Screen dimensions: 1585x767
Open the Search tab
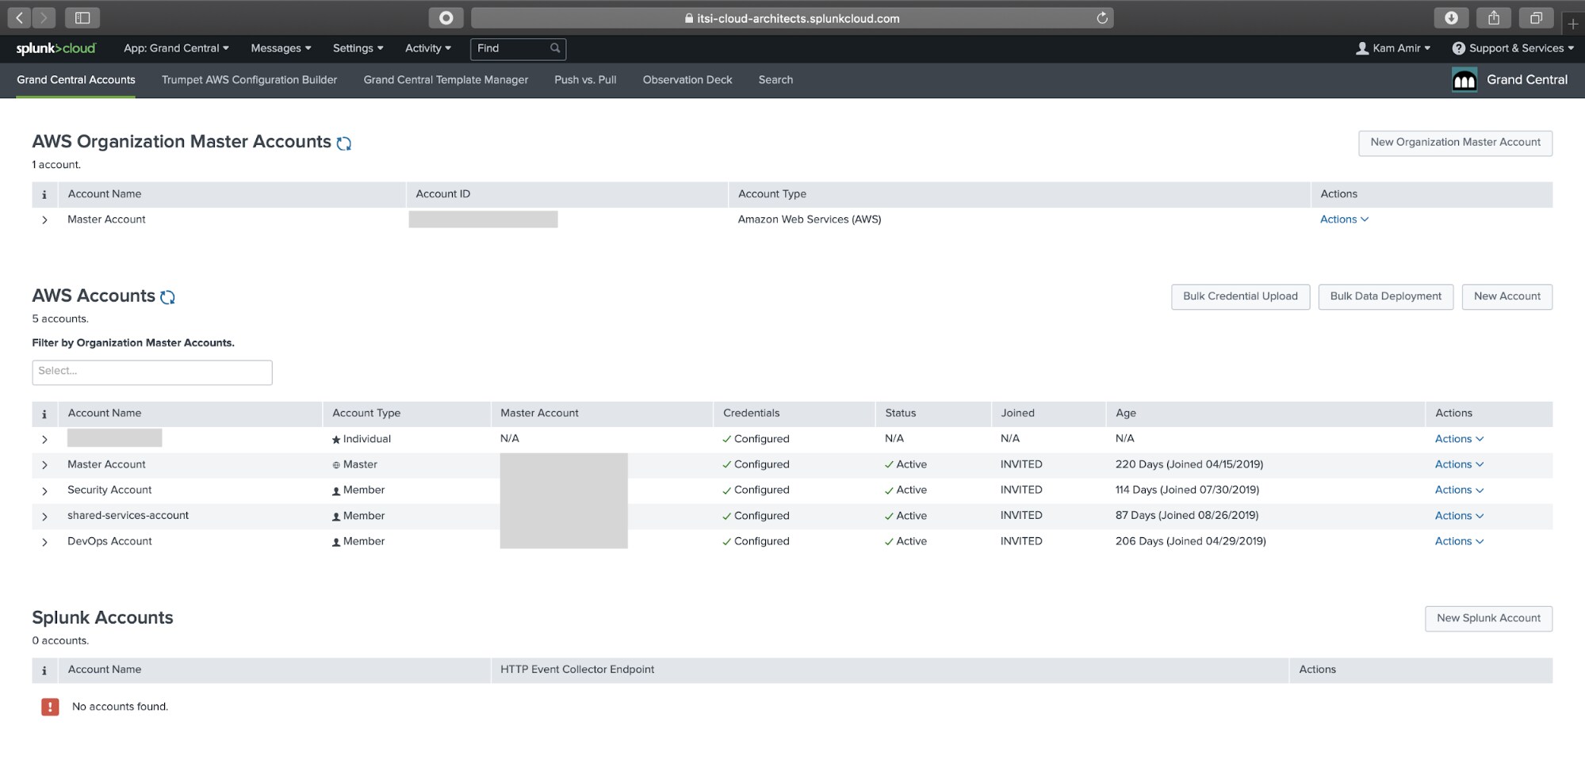(775, 80)
